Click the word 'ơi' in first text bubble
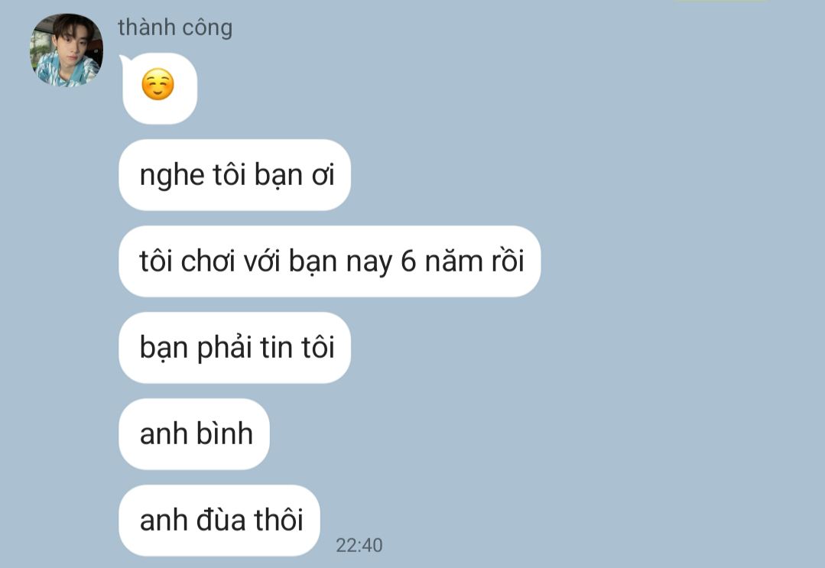The image size is (825, 568). 323,176
